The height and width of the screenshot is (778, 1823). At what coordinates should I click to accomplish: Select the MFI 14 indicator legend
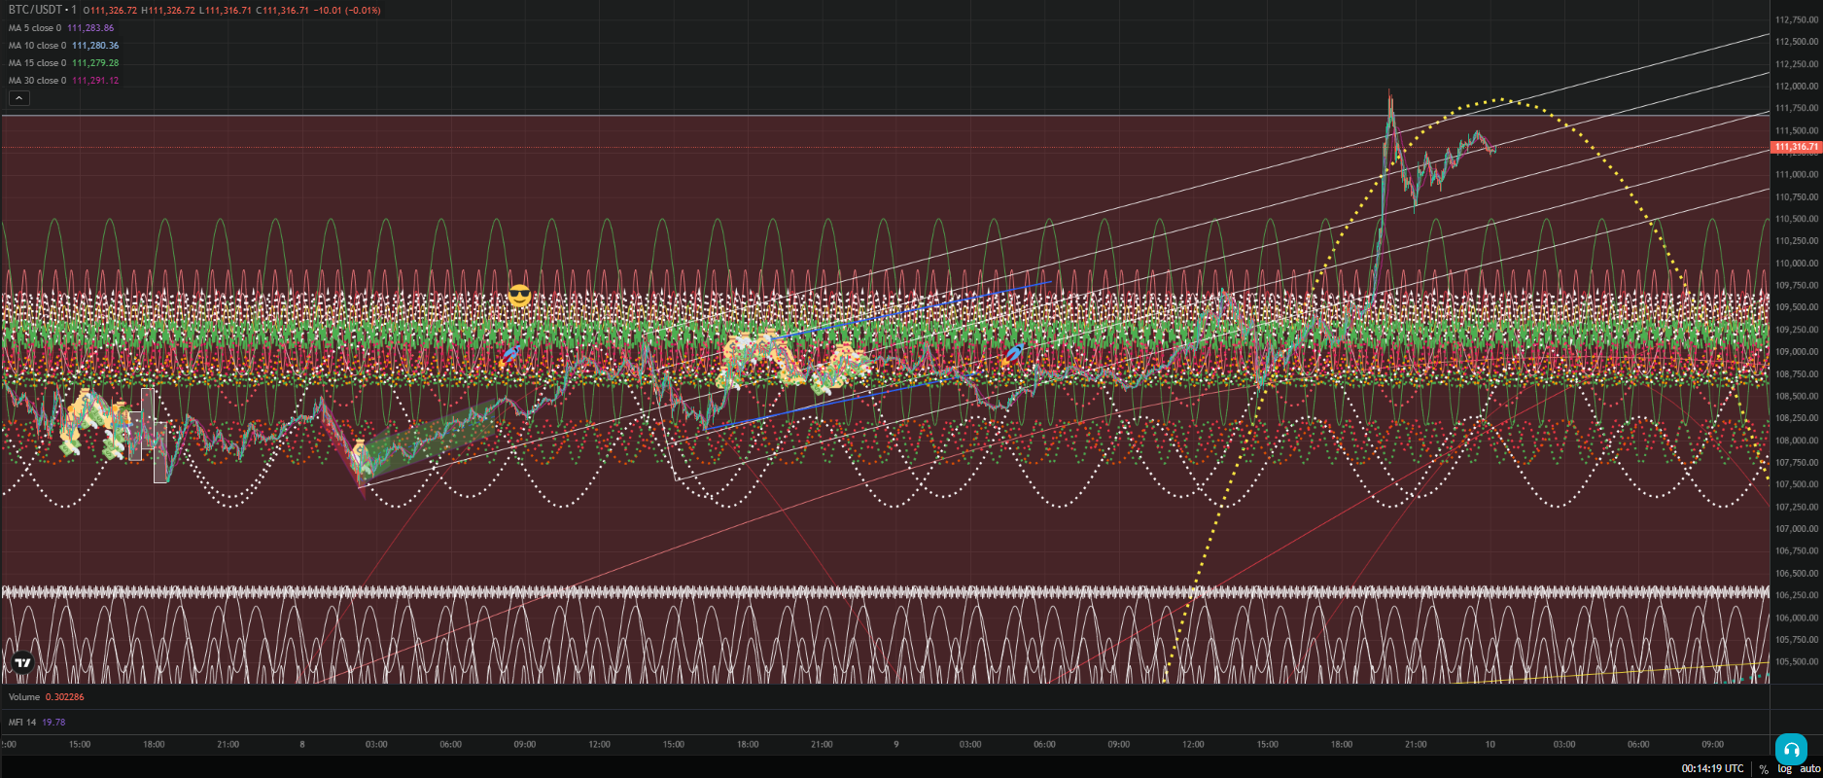point(22,723)
